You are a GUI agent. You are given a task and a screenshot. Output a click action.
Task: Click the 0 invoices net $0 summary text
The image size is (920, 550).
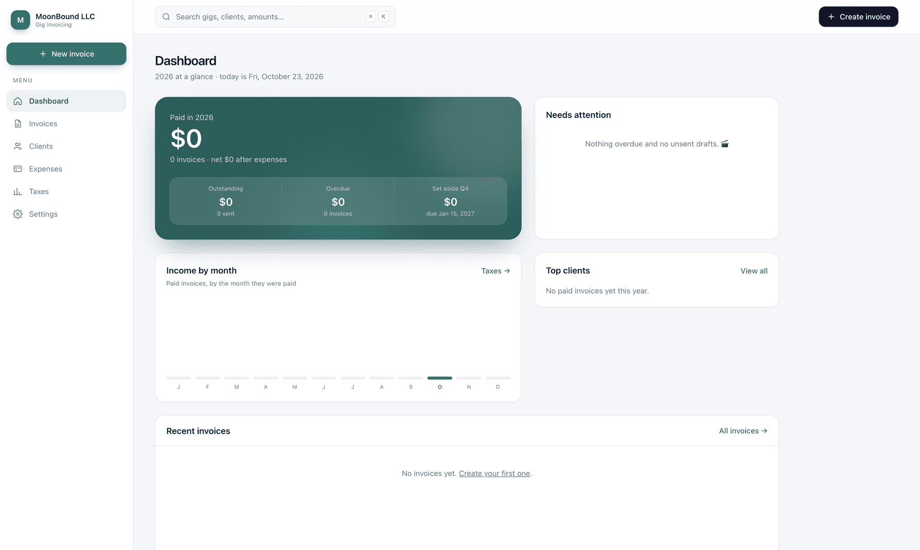228,160
